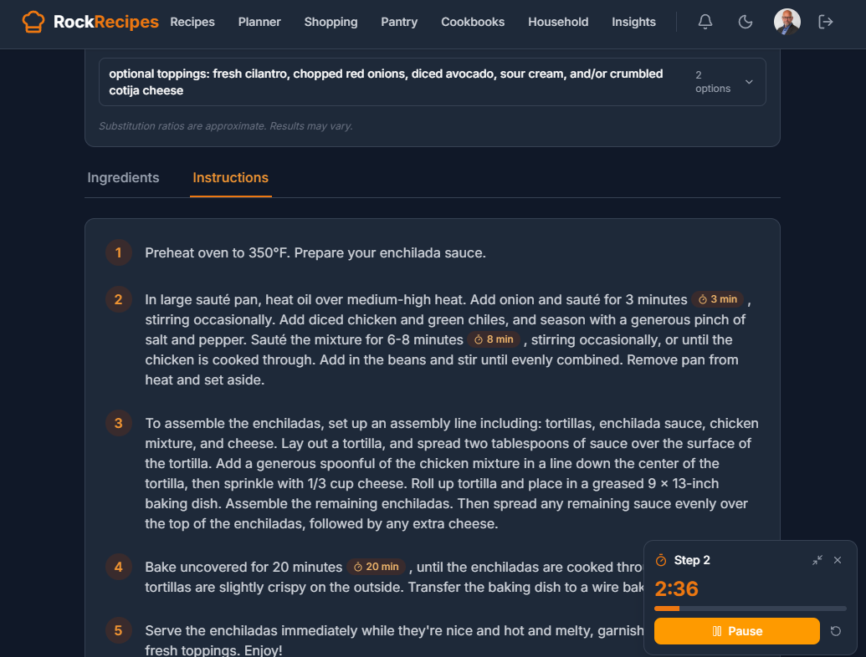Screen dimensions: 866x657
Task: Switch to the Ingredients tab
Action: [123, 177]
